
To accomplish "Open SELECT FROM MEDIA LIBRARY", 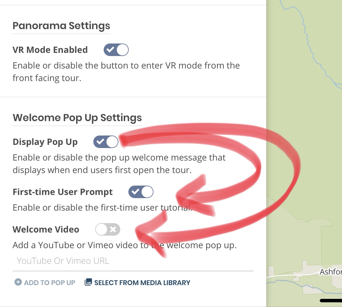I will point(137,282).
